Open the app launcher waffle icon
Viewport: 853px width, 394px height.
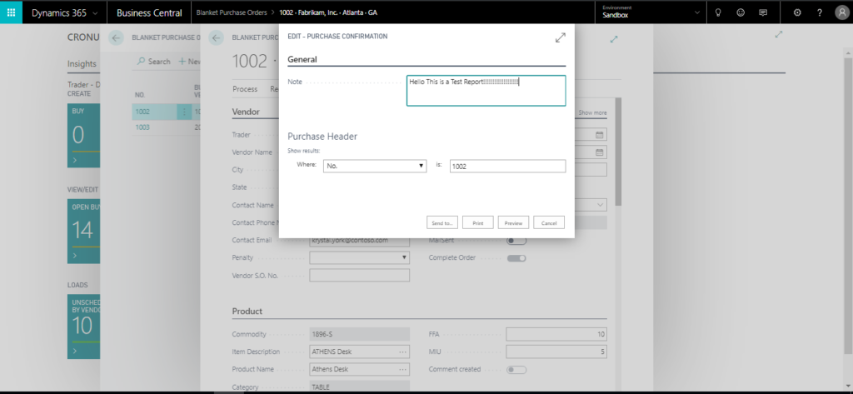click(x=11, y=12)
